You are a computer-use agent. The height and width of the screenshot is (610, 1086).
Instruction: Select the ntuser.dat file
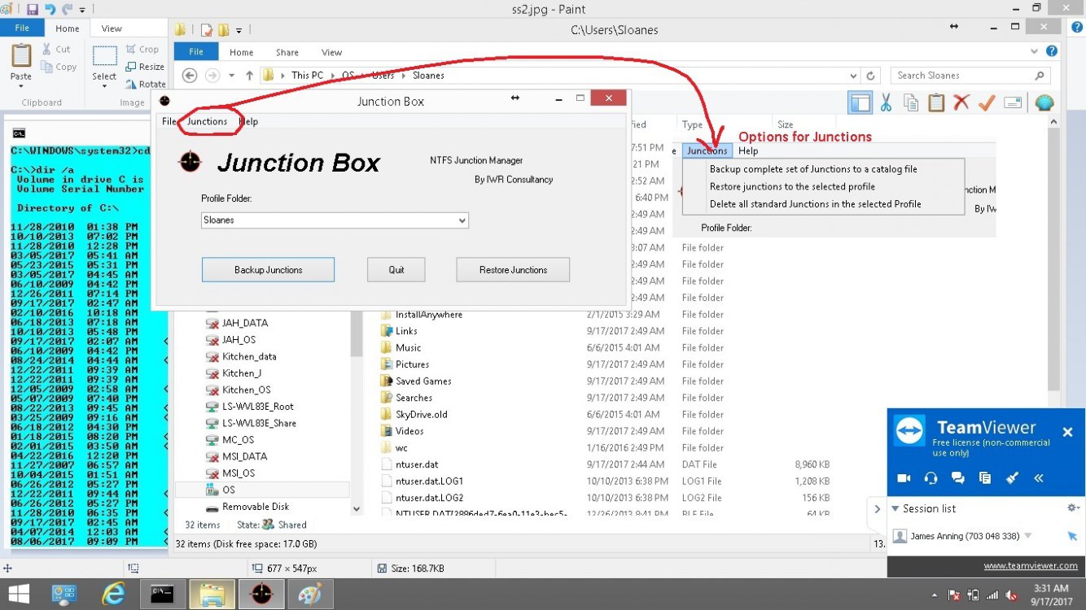417,464
